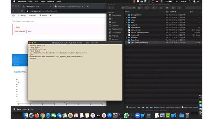Click Finder share toolbar button
The image size is (213, 119).
click(161, 8)
